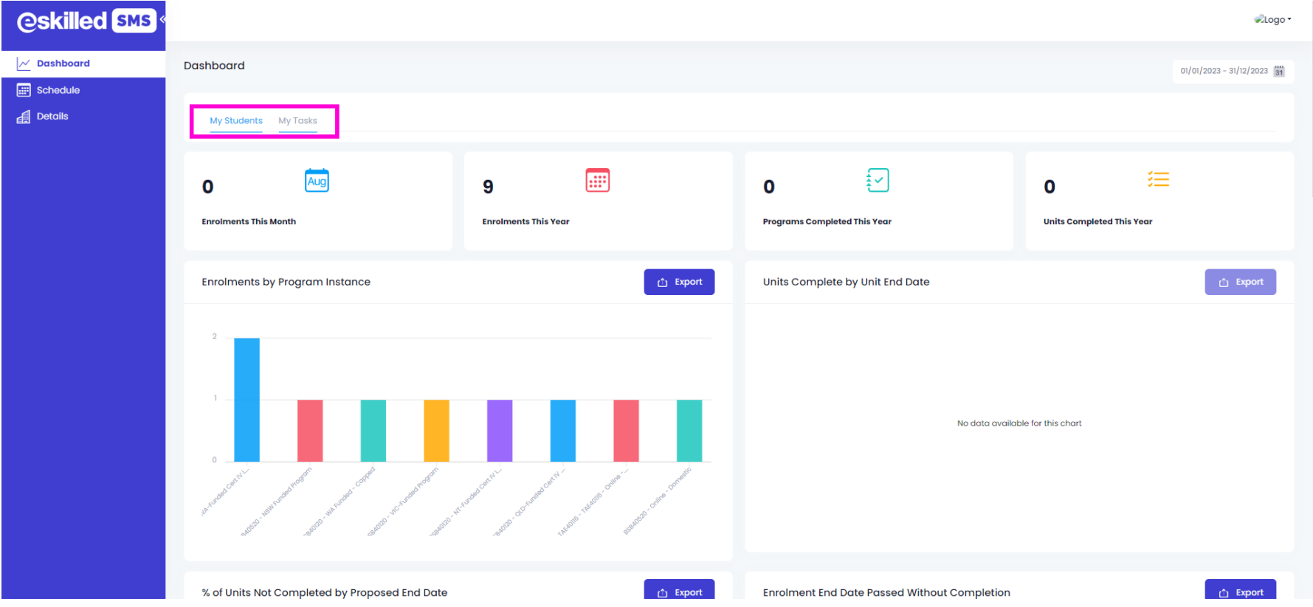Switch to the My Tasks tab

click(297, 121)
